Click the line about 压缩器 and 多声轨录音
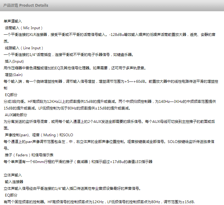This screenshot has height=205, width=224. coord(75,68)
